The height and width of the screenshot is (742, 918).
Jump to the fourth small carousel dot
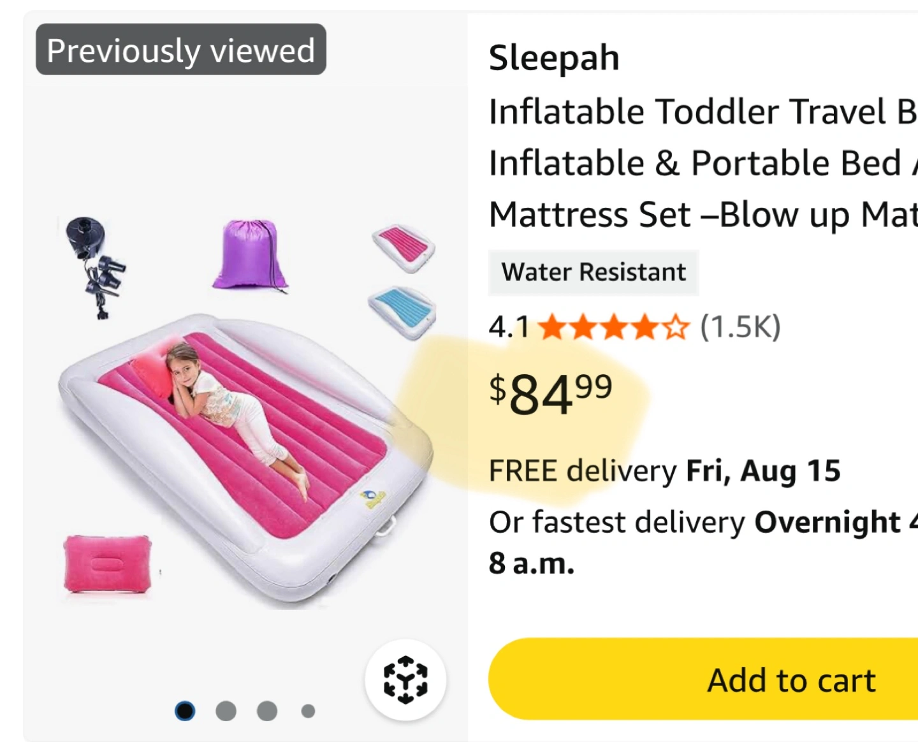point(308,711)
